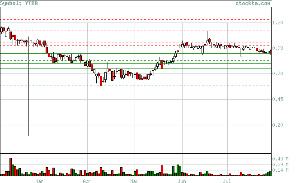Click the mid-June candlestick with the highest wick
296x183 pixels.
point(207,38)
